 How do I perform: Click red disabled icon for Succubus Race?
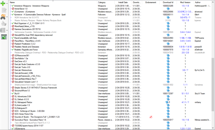click(13, 120)
